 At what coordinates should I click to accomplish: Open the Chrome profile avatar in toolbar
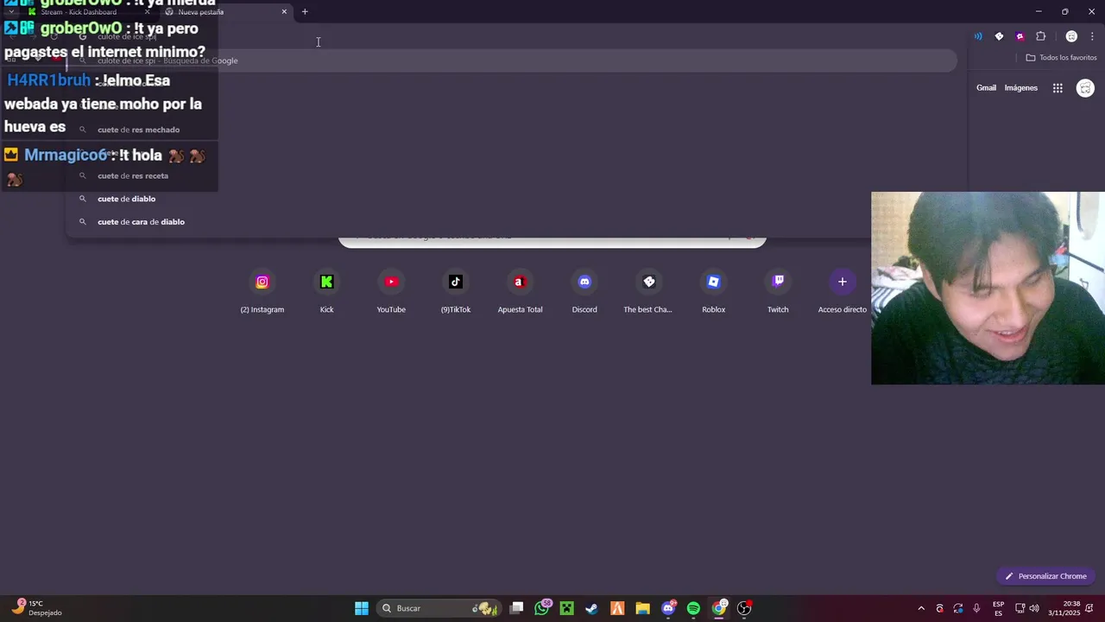coord(1071,36)
